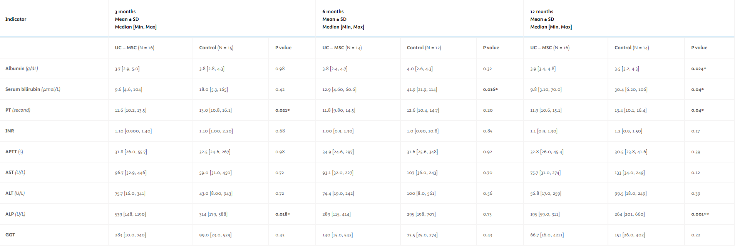
Task: Click the Indicator column header
Action: pos(16,19)
